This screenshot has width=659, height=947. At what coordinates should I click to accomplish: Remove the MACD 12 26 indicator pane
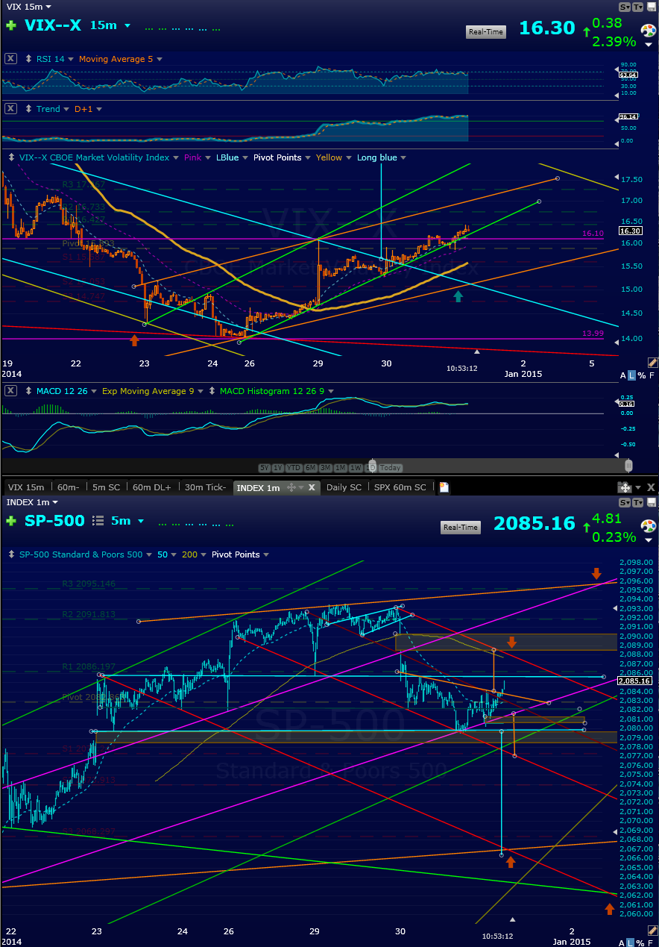11,391
